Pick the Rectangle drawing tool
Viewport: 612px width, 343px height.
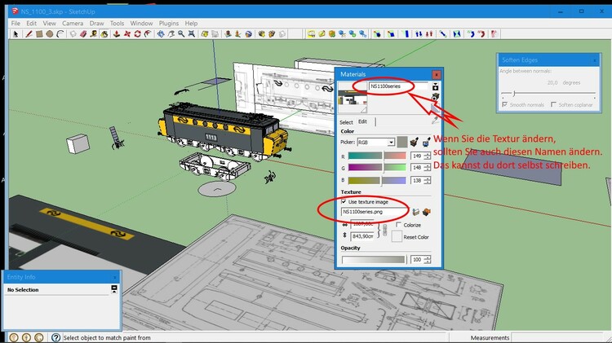coord(38,34)
